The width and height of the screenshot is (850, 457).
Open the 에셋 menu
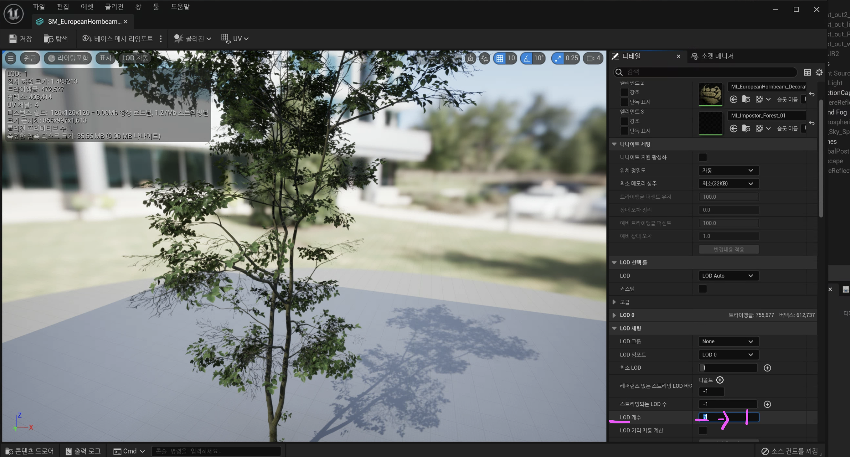[87, 7]
